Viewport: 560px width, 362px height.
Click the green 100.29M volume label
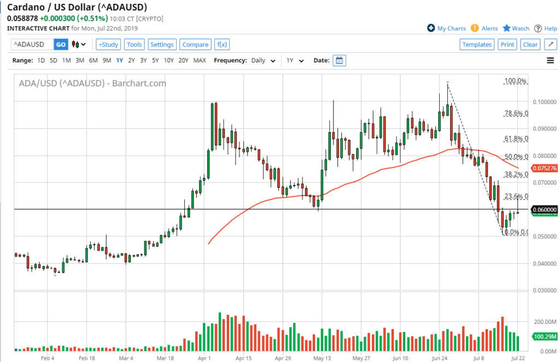(545, 336)
